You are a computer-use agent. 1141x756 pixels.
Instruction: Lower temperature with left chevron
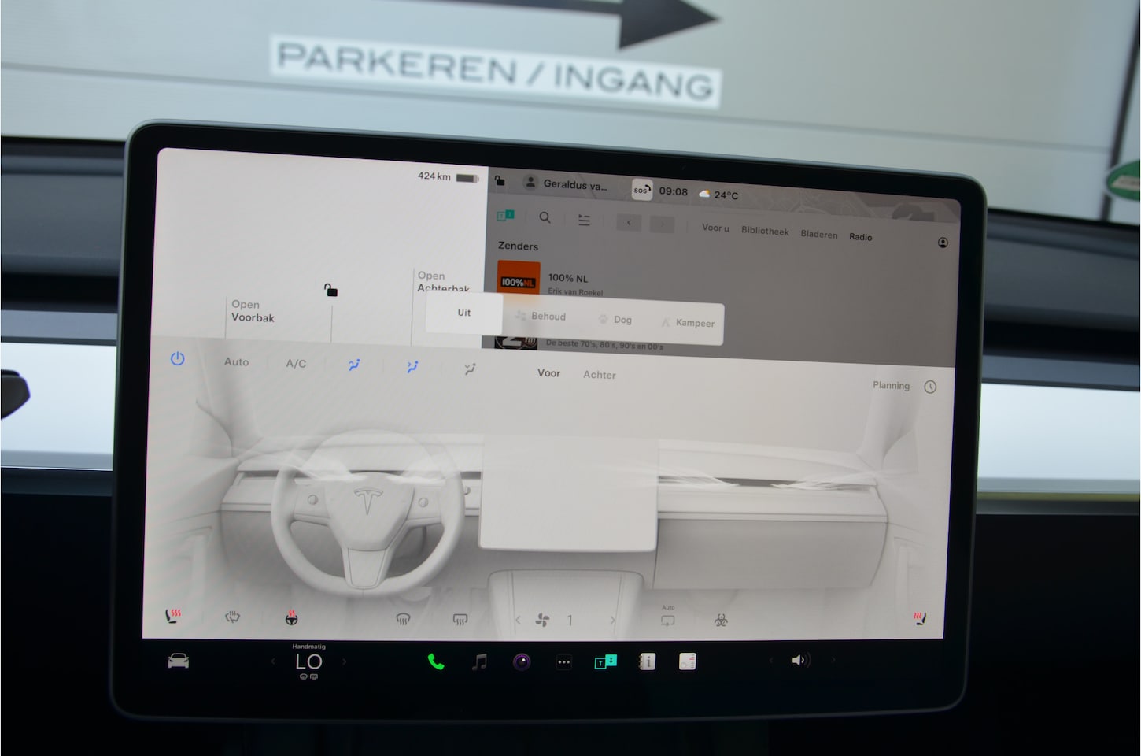273,661
